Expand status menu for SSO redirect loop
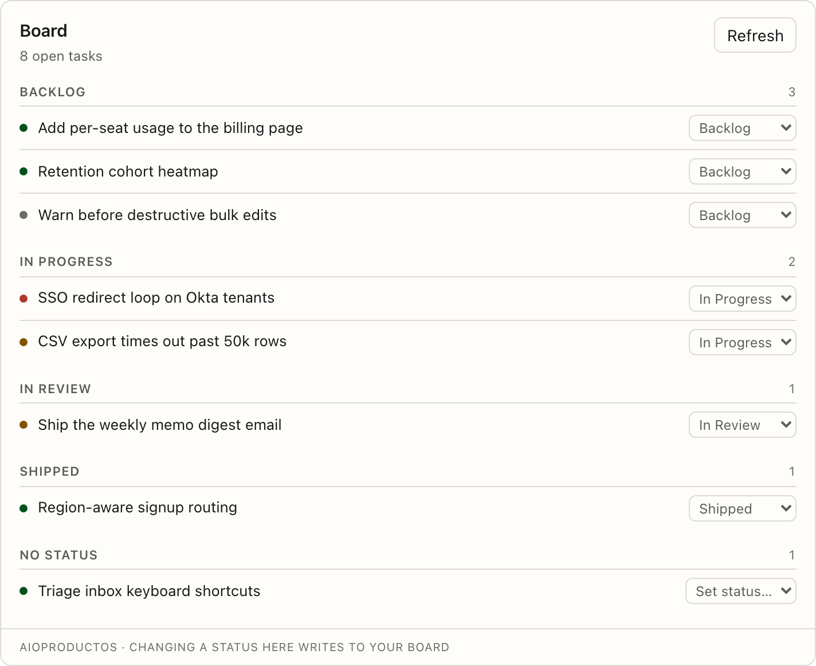 tap(742, 299)
